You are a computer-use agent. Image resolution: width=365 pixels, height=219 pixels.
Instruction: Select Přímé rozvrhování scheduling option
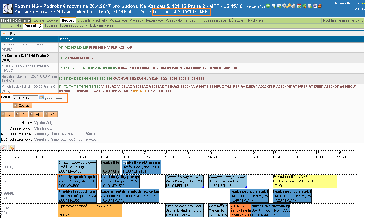pyautogui.click(x=65, y=134)
